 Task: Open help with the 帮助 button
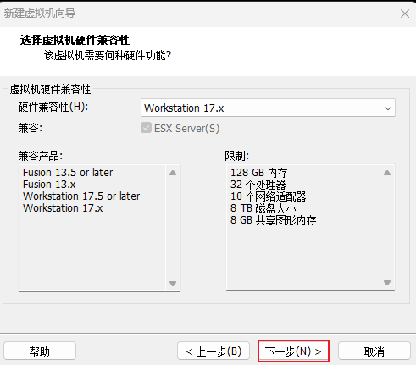pyautogui.click(x=40, y=351)
